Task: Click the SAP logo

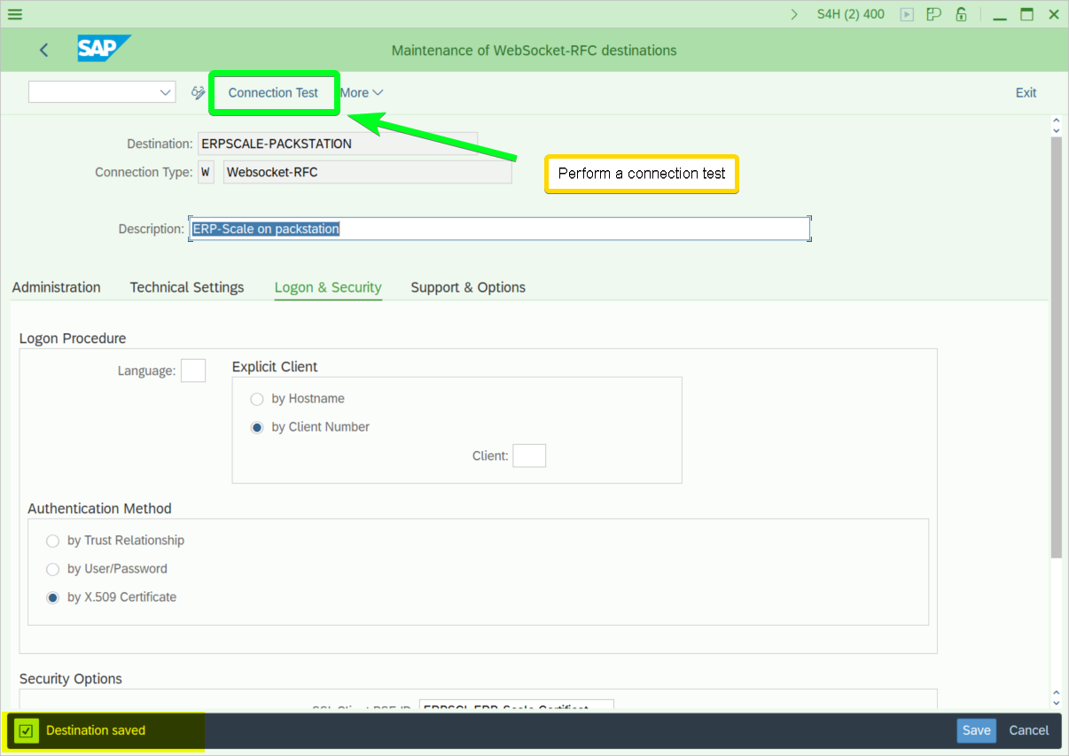Action: [103, 49]
